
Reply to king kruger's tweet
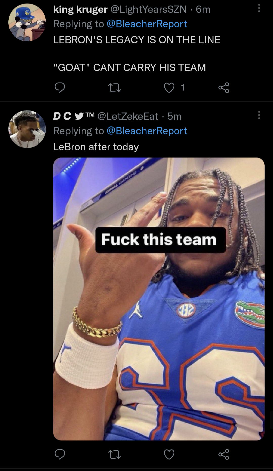click(x=60, y=88)
